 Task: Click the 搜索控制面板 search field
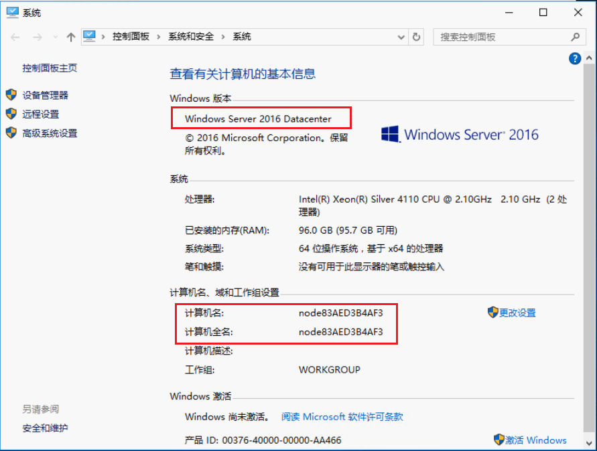pos(509,37)
